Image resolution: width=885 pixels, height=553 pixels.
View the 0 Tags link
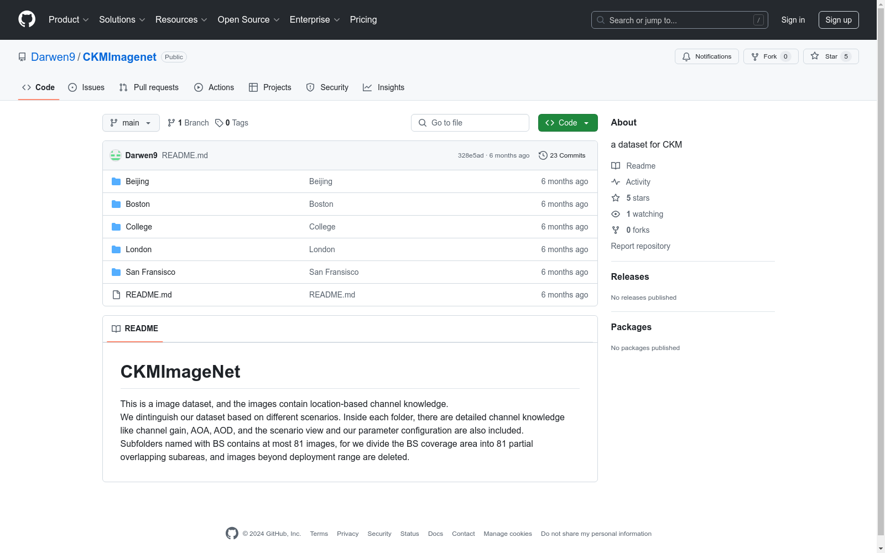(232, 123)
